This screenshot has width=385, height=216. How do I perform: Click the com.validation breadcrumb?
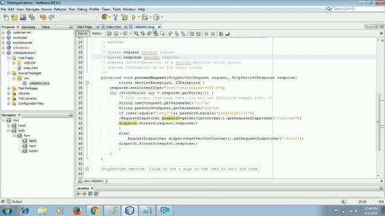pos(93,181)
